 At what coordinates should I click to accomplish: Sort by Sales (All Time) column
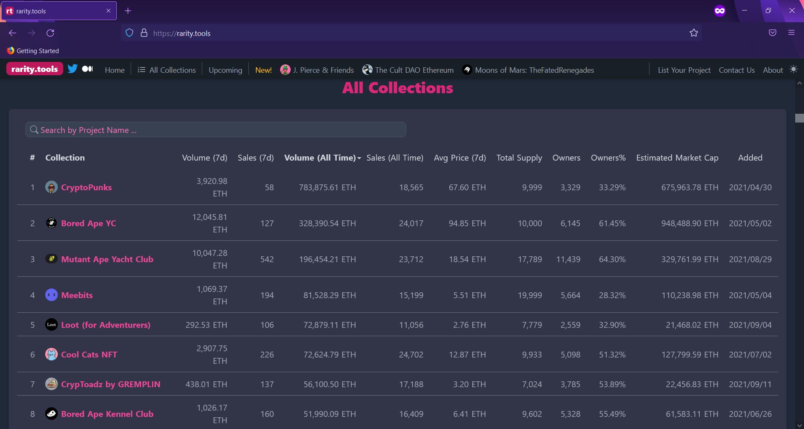pos(394,158)
